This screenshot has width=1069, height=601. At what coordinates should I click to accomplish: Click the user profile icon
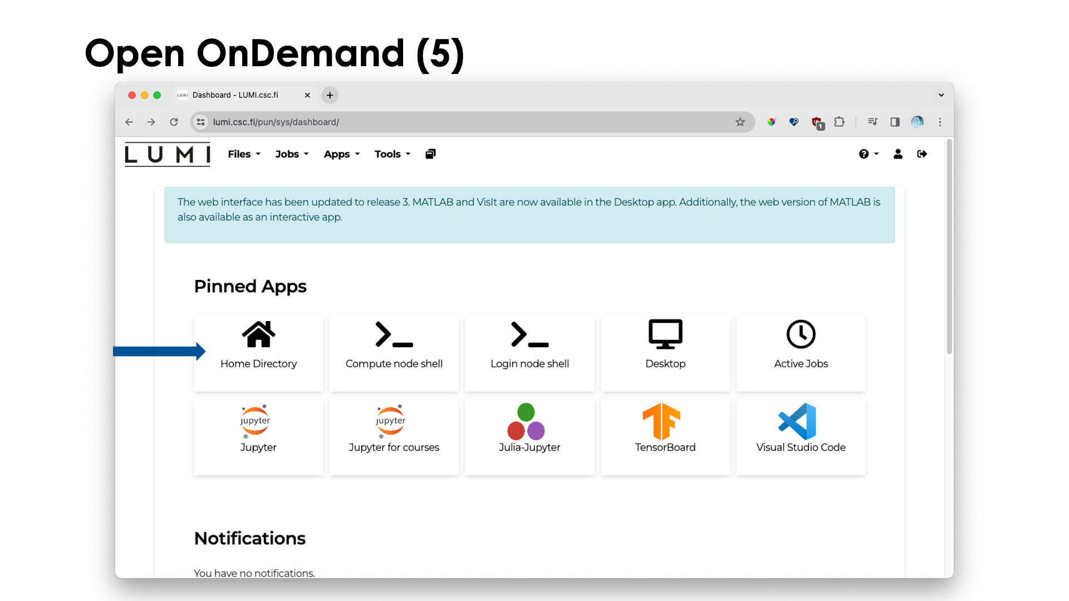point(898,154)
